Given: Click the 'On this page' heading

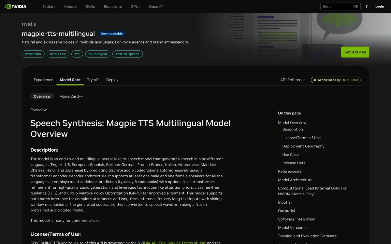Looking at the screenshot, I should pos(289,113).
